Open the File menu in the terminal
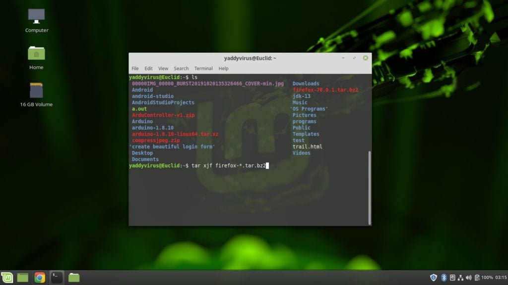This screenshot has height=285, width=508. pyautogui.click(x=135, y=68)
